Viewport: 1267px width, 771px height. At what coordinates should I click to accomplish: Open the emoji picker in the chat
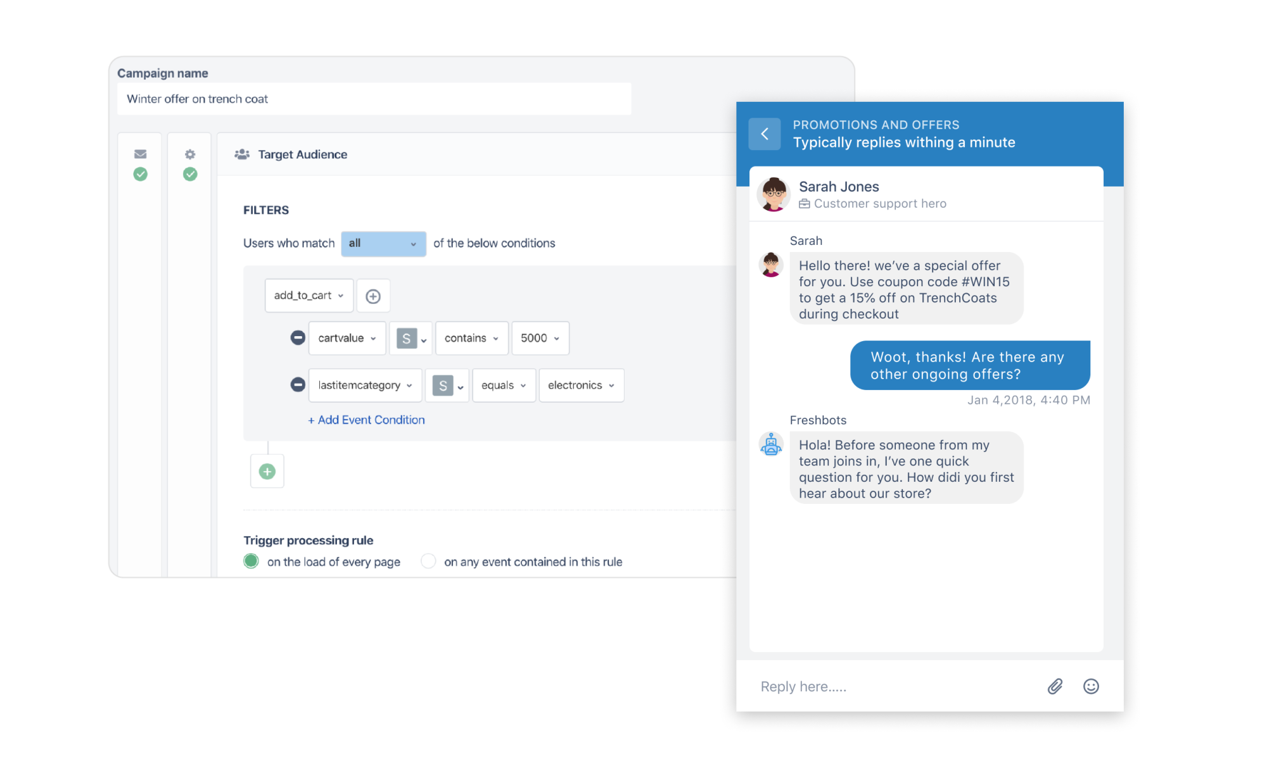[x=1091, y=686]
